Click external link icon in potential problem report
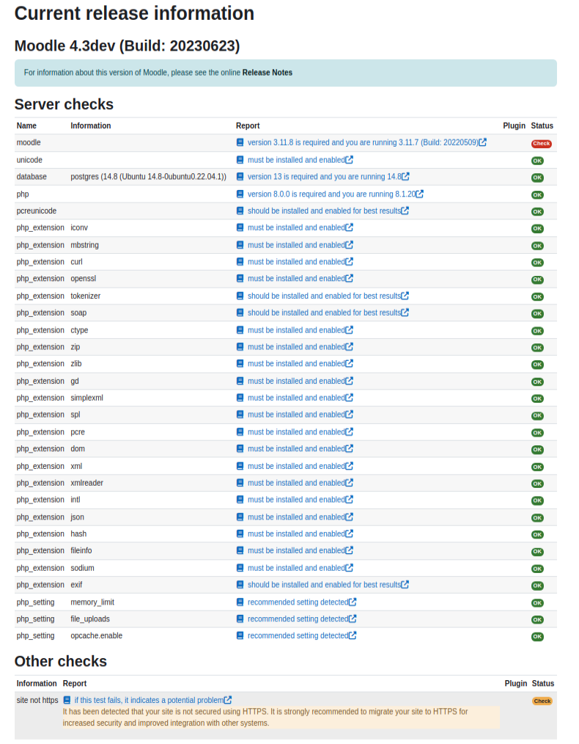Image resolution: width=579 pixels, height=744 pixels. (228, 700)
